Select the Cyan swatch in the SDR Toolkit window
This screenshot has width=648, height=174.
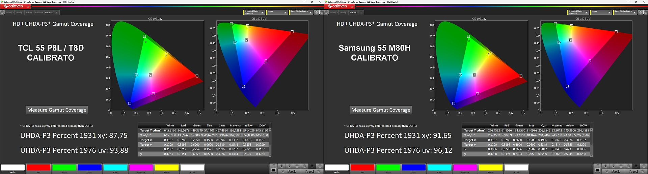[x=115, y=168]
